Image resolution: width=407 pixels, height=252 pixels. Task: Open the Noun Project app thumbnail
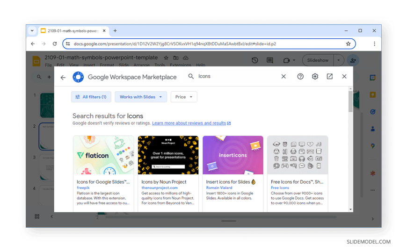(x=168, y=155)
